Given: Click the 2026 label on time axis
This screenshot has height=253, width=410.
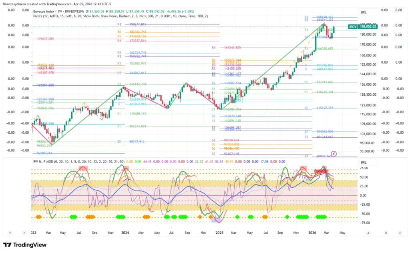Looking at the screenshot, I should 314,232.
